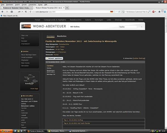Open the address bar history dropdown arrow
167x133 pixels.
pos(117,12)
